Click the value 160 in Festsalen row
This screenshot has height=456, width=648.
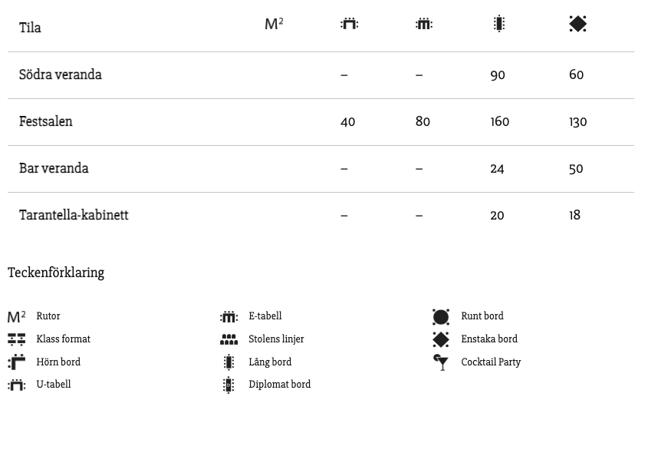[500, 121]
